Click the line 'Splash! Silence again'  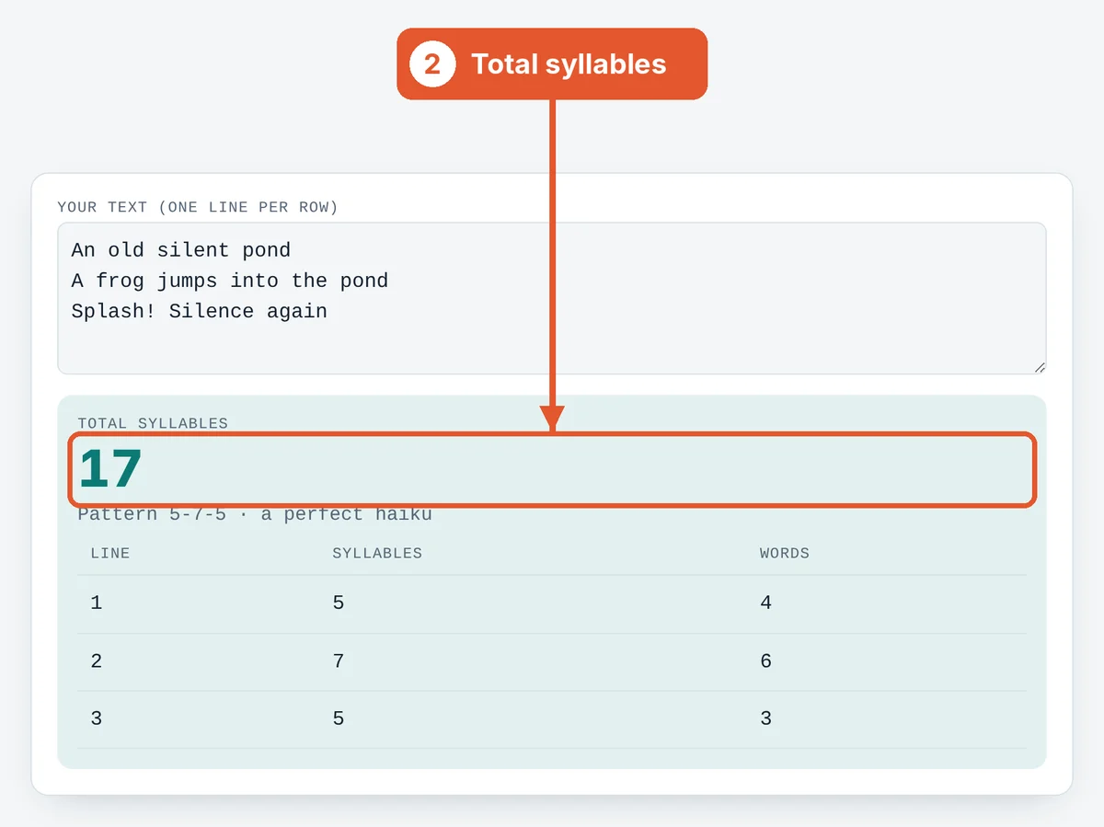tap(200, 311)
